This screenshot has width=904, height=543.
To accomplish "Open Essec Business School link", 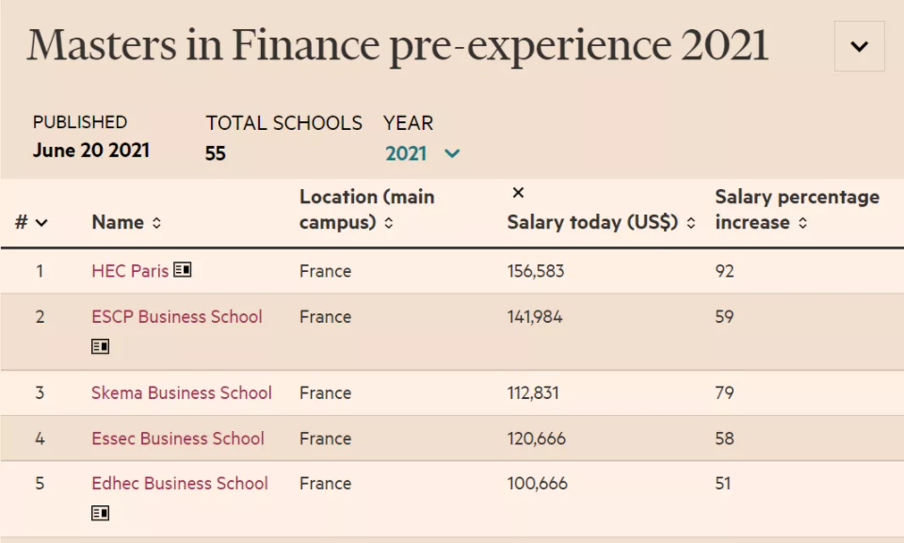I will coord(178,439).
